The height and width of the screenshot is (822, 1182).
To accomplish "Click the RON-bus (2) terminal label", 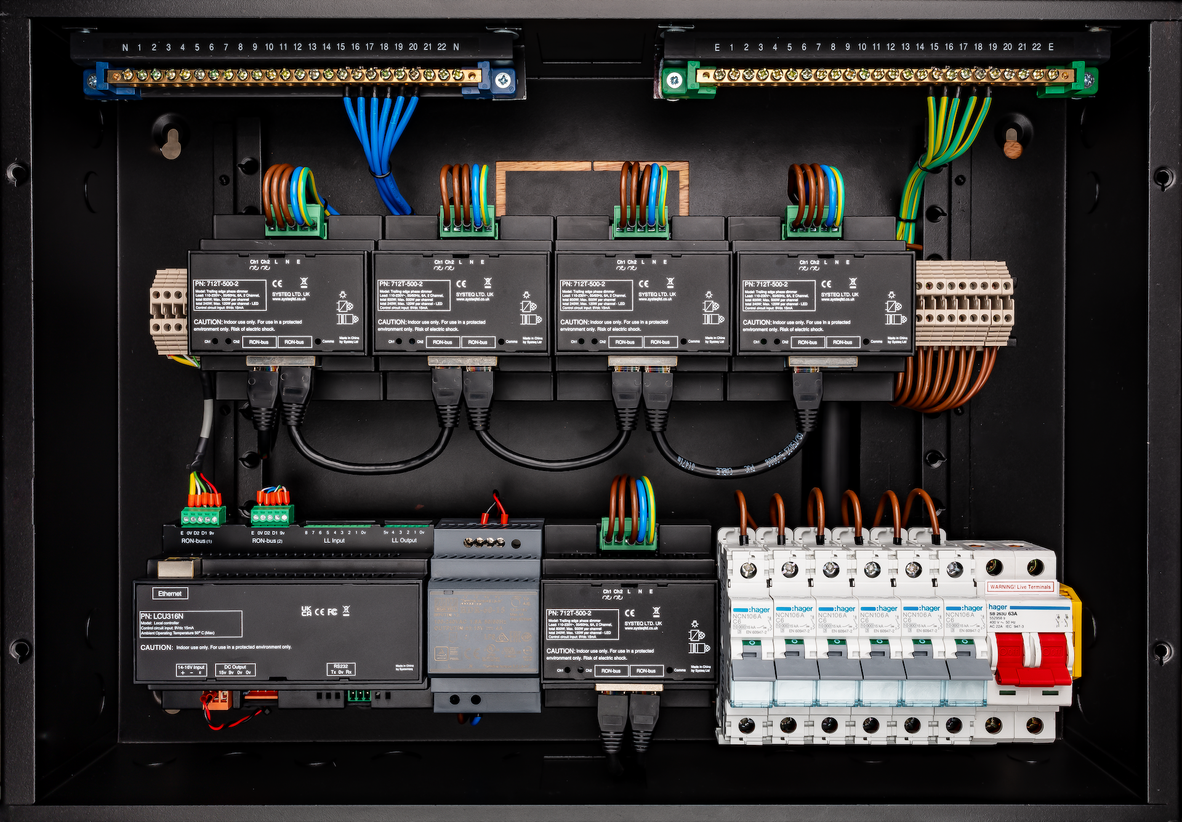I will click(267, 541).
